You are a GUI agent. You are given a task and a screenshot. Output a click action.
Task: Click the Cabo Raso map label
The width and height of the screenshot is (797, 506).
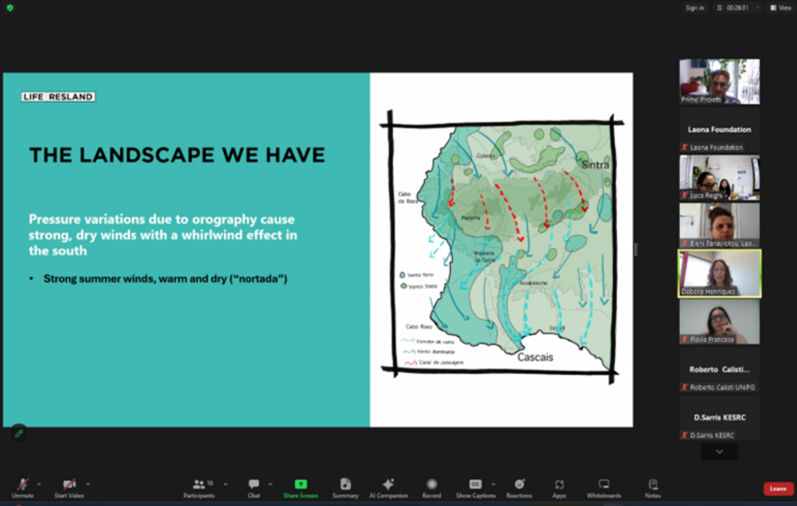419,327
